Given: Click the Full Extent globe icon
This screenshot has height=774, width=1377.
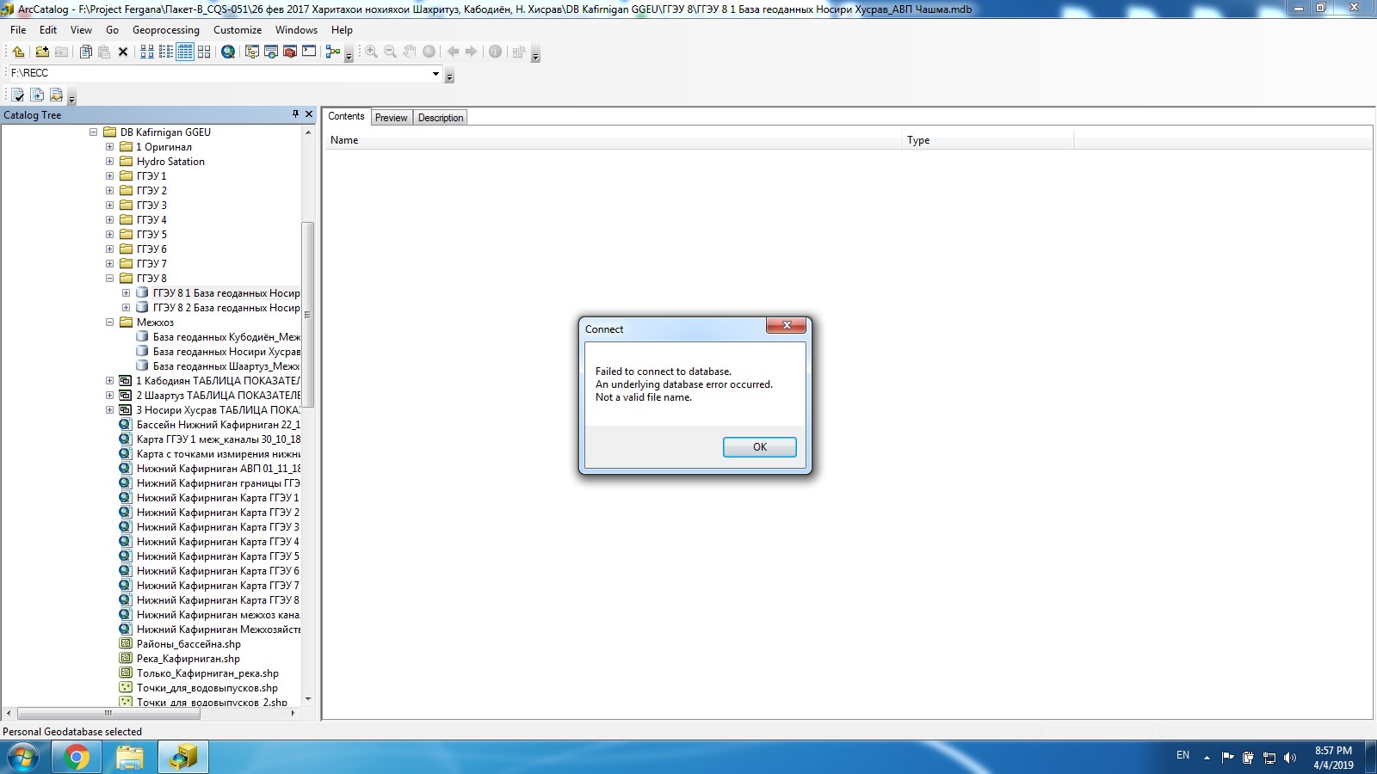Looking at the screenshot, I should 429,52.
